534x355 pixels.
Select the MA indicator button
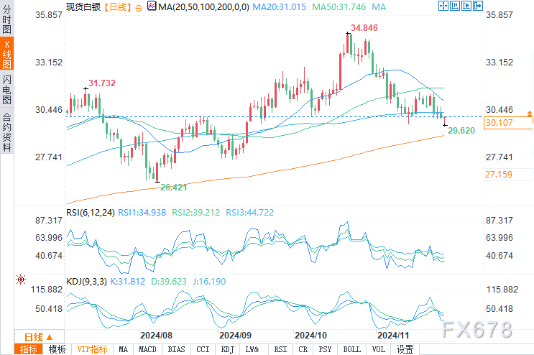pos(124,349)
